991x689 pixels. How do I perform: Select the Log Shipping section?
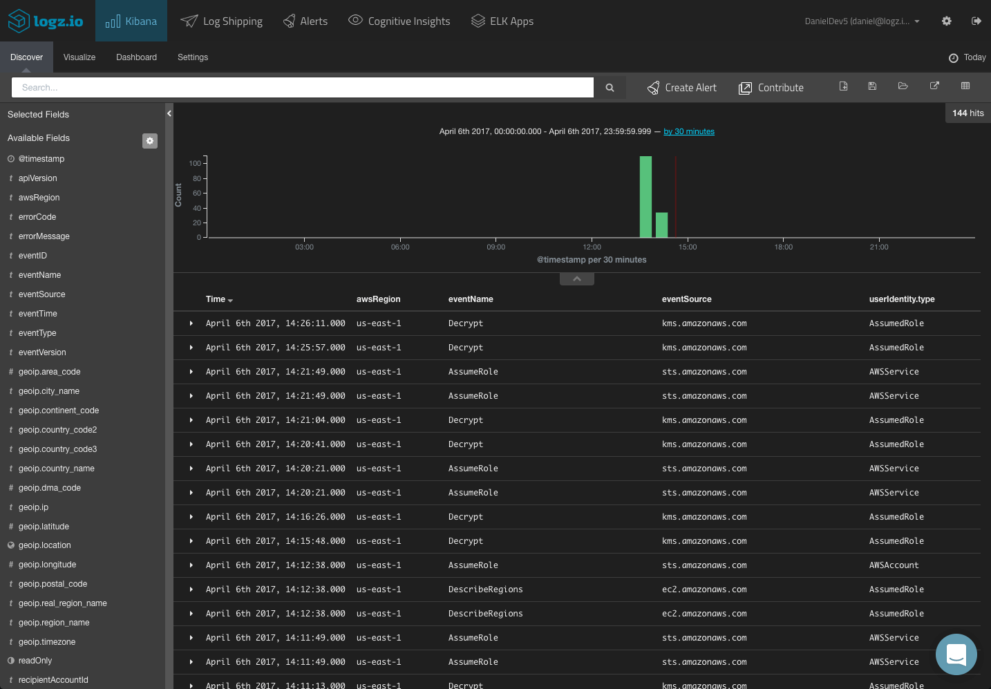coord(221,21)
